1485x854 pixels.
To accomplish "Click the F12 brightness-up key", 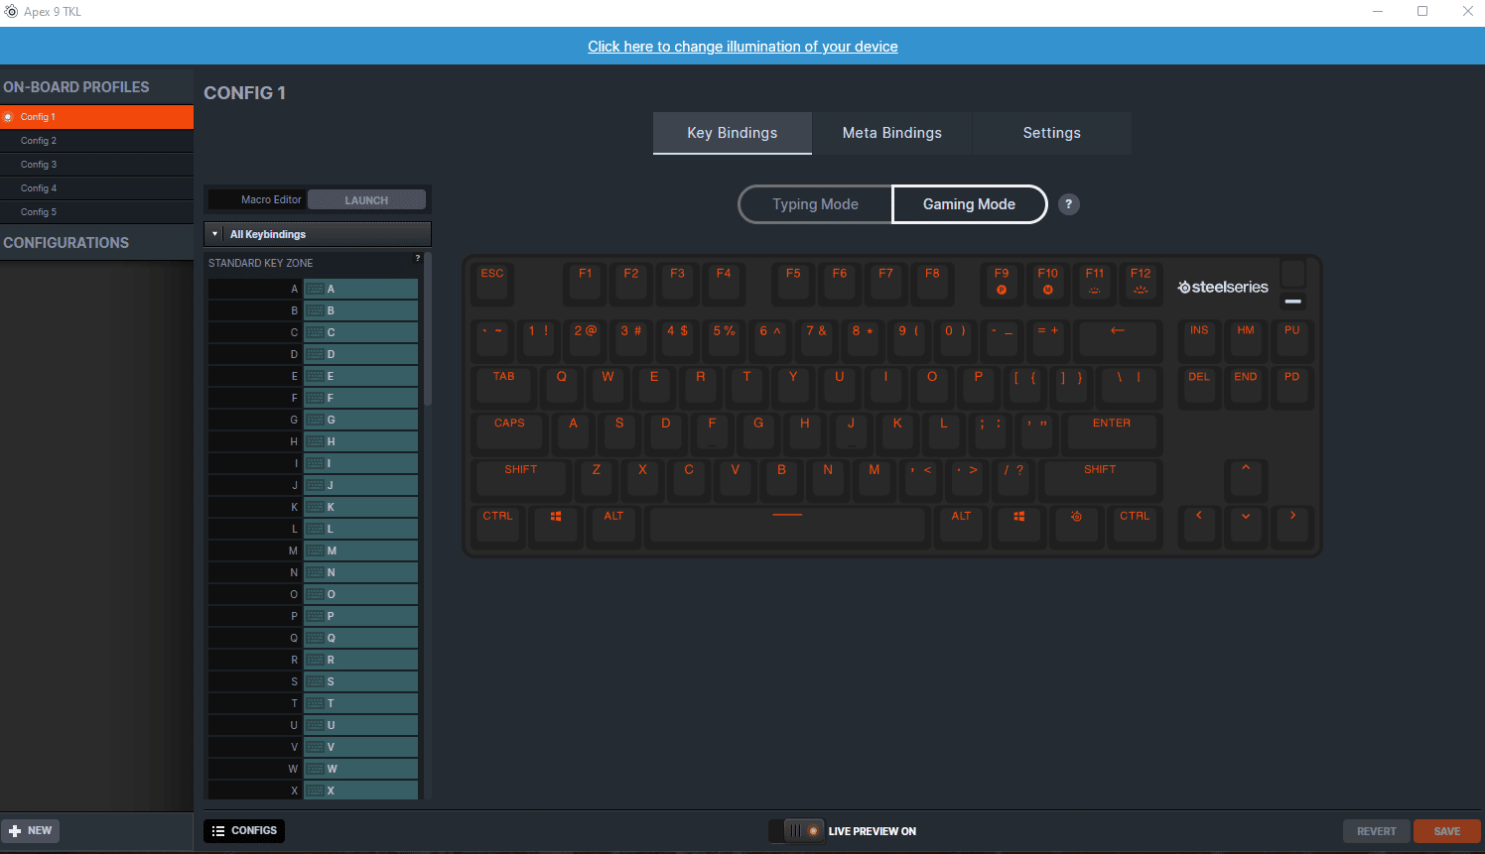I will [x=1141, y=284].
